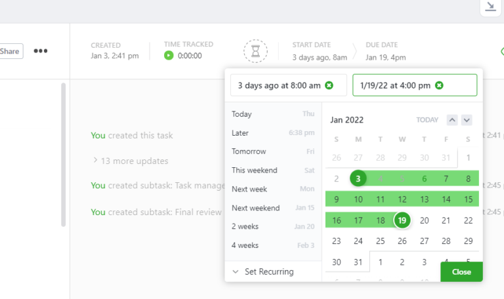Screen dimensions: 504x299
Task: Clear the due date with X icon
Action: (439, 85)
